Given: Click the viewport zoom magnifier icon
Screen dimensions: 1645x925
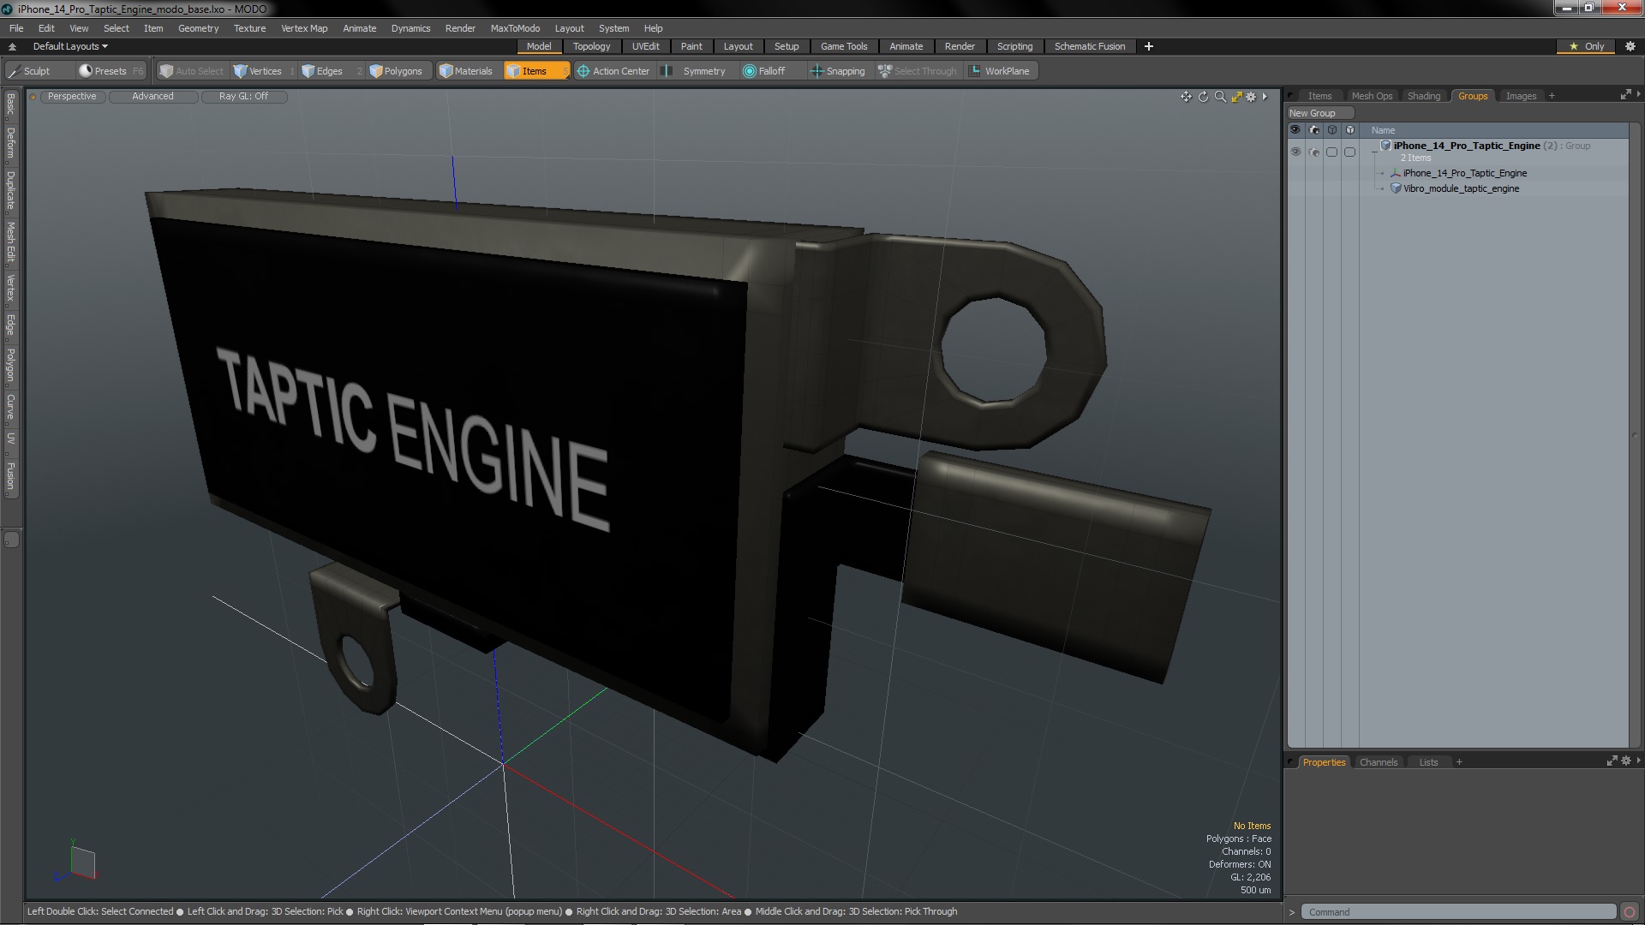Looking at the screenshot, I should (1220, 97).
